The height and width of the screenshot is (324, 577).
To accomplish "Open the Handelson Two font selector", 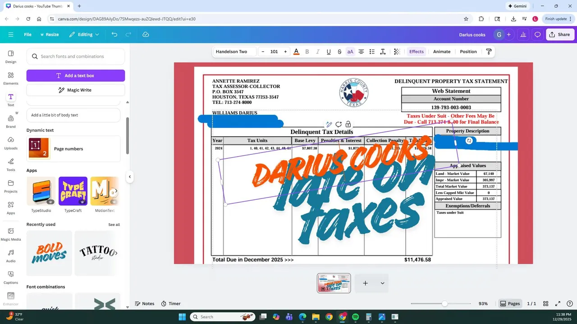I will 234,52.
